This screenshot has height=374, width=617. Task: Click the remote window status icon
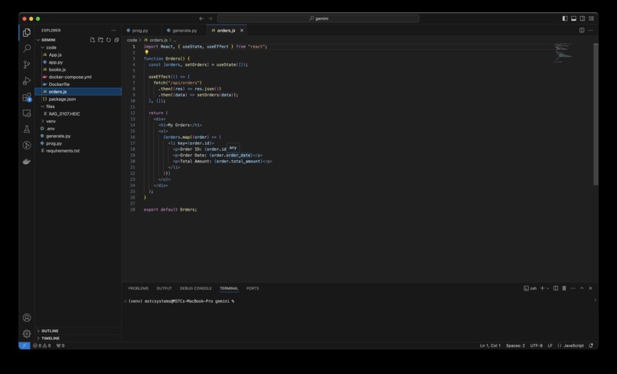[x=24, y=346]
